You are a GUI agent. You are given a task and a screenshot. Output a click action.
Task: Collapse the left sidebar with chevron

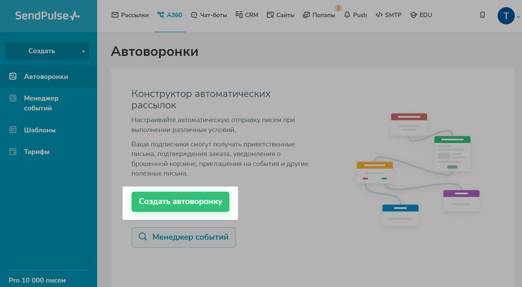pyautogui.click(x=90, y=261)
